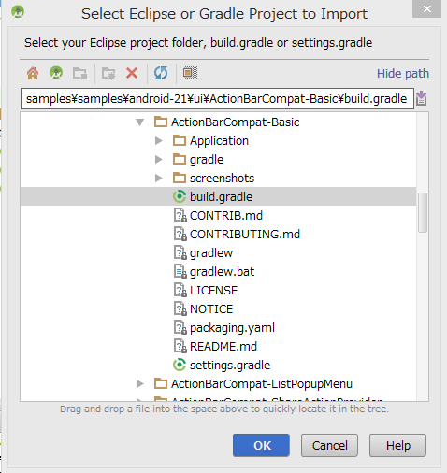Collapse the ActionBarCompat-Basic folder

pyautogui.click(x=140, y=122)
